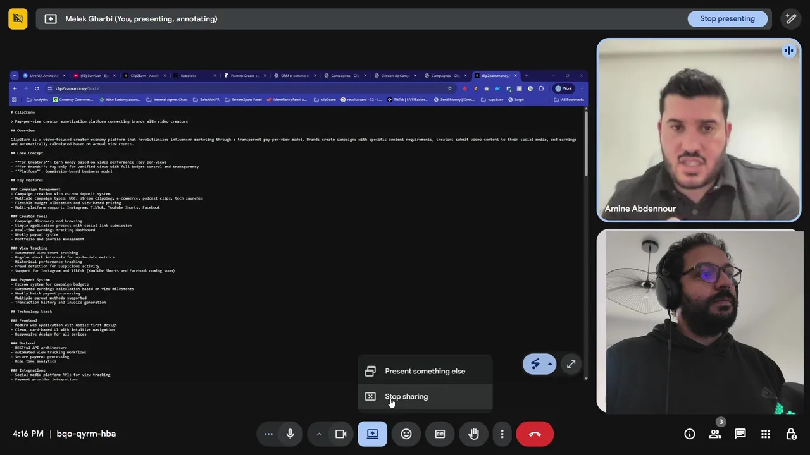This screenshot has height=455, width=810.
Task: Click the presenting indicator icon beside Melek Gharbi
Action: (x=51, y=19)
